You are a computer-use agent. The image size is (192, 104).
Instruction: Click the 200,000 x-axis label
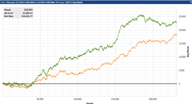[x=153, y=99]
